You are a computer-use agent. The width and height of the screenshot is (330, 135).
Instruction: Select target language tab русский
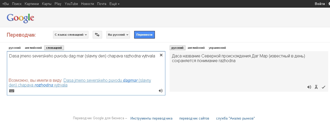[x=177, y=48]
